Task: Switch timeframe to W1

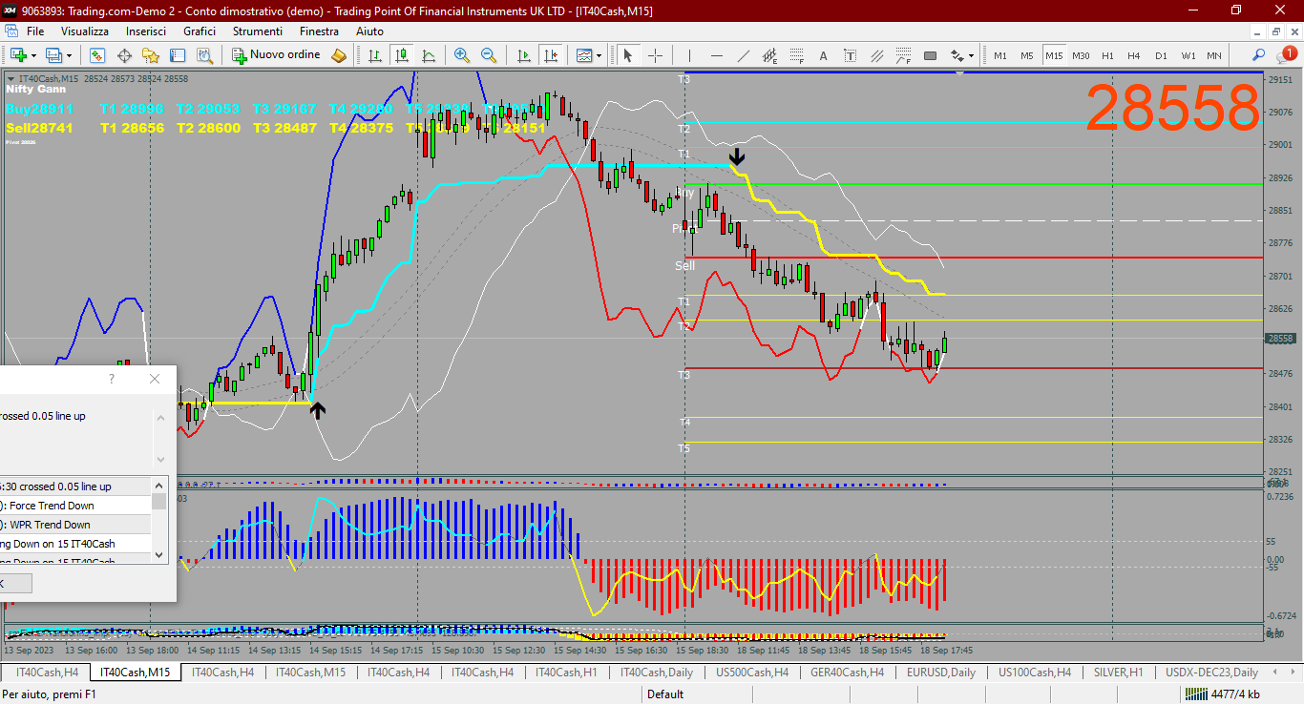Action: pos(1188,55)
